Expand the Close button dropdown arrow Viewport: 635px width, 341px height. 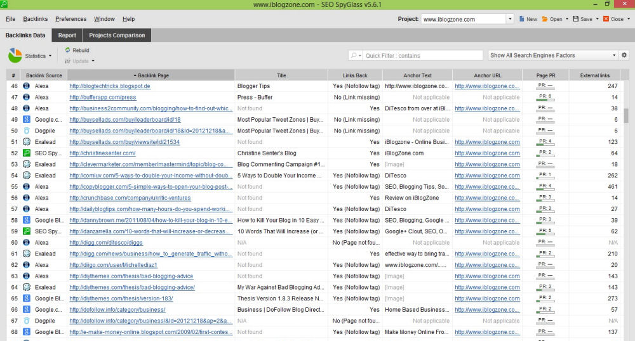coord(629,19)
